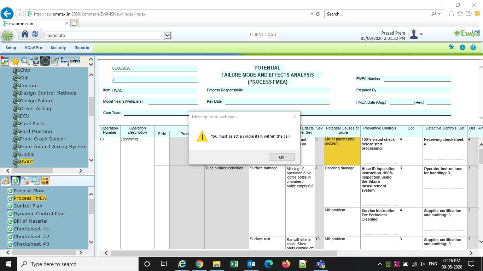Image resolution: width=483 pixels, height=271 pixels.
Task: Click the certificate ribbon icon in lower toolbar
Action: pyautogui.click(x=25, y=181)
